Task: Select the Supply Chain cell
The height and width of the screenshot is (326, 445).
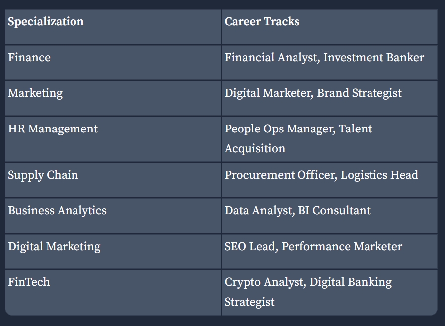Action: (x=113, y=180)
